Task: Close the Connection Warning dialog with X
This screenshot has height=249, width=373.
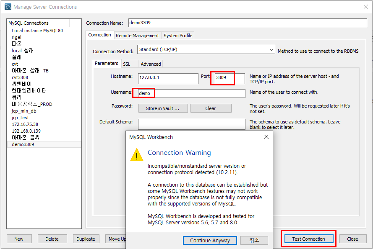Action: click(266, 137)
